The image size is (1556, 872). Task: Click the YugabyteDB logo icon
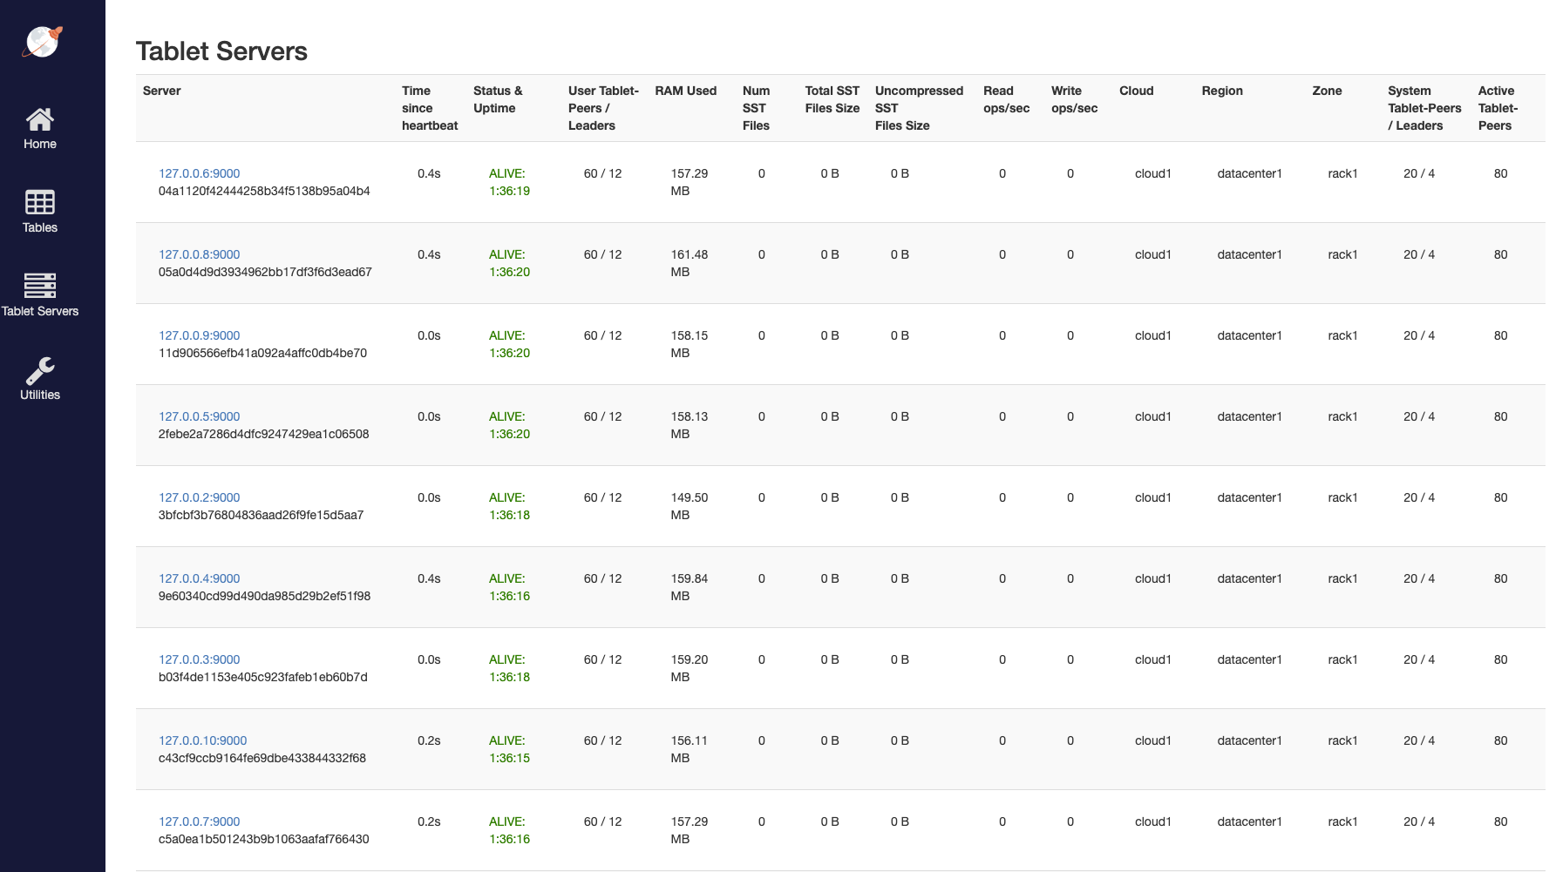(42, 41)
